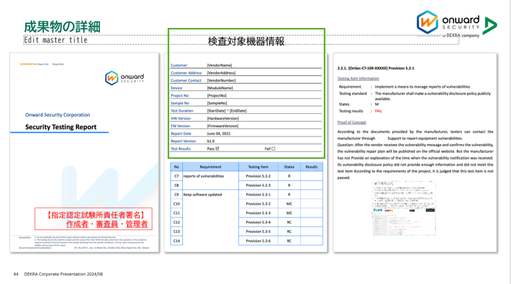Toggle the Pass checkbox in Test Results
The image size is (511, 284).
[x=218, y=148]
